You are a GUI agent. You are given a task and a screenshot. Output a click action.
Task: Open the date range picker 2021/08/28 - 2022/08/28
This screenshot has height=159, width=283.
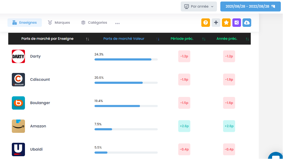tap(250, 6)
